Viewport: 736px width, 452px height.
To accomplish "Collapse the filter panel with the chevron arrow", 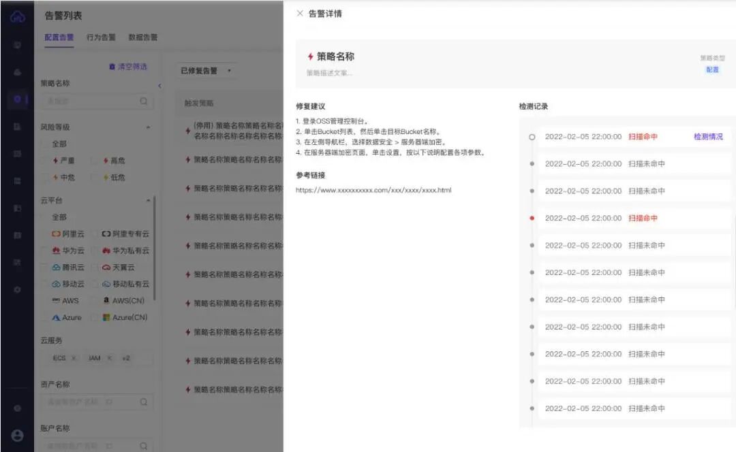I will click(x=160, y=86).
